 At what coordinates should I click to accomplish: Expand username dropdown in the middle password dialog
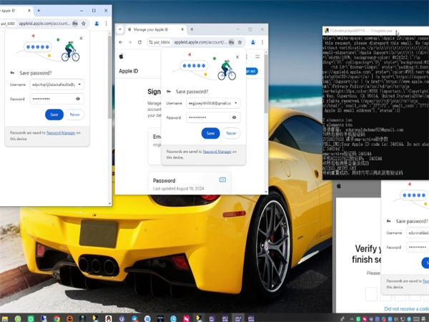coord(235,103)
